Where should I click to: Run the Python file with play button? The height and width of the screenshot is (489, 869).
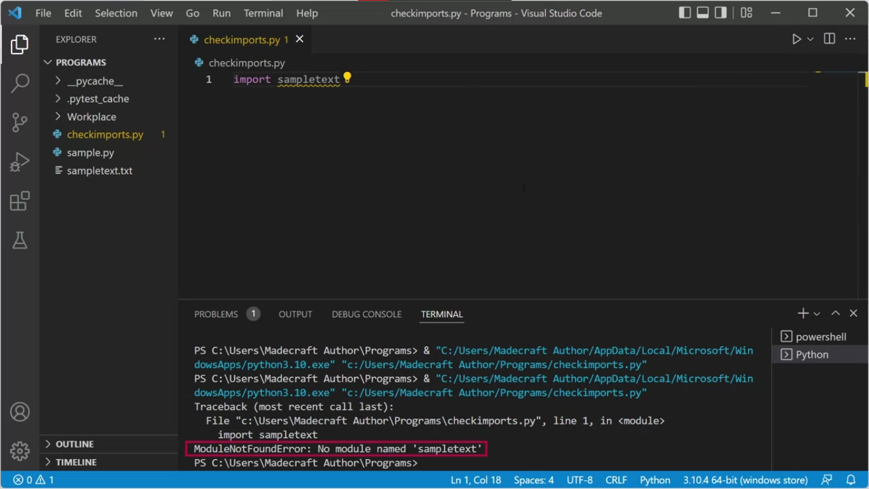point(796,39)
